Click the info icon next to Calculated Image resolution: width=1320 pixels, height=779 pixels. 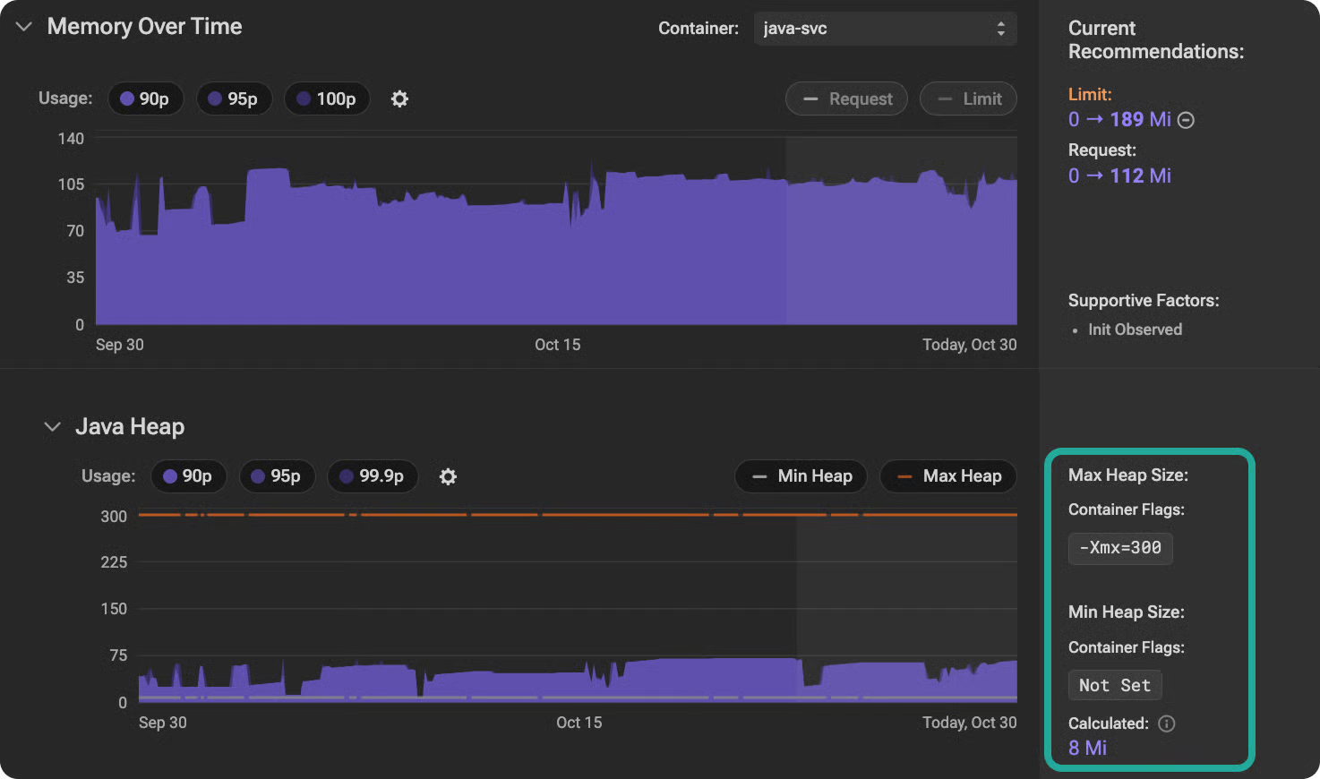click(x=1166, y=723)
